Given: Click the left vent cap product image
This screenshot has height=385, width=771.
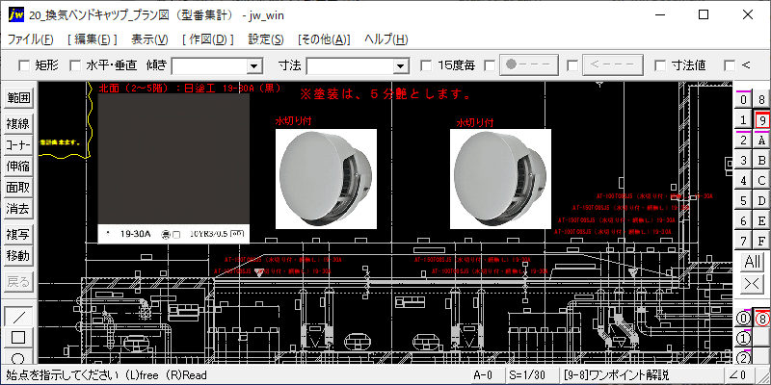Looking at the screenshot, I should 326,179.
